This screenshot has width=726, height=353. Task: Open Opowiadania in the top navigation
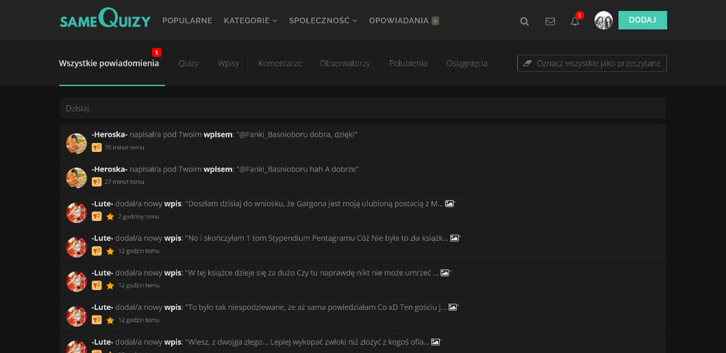(x=399, y=21)
